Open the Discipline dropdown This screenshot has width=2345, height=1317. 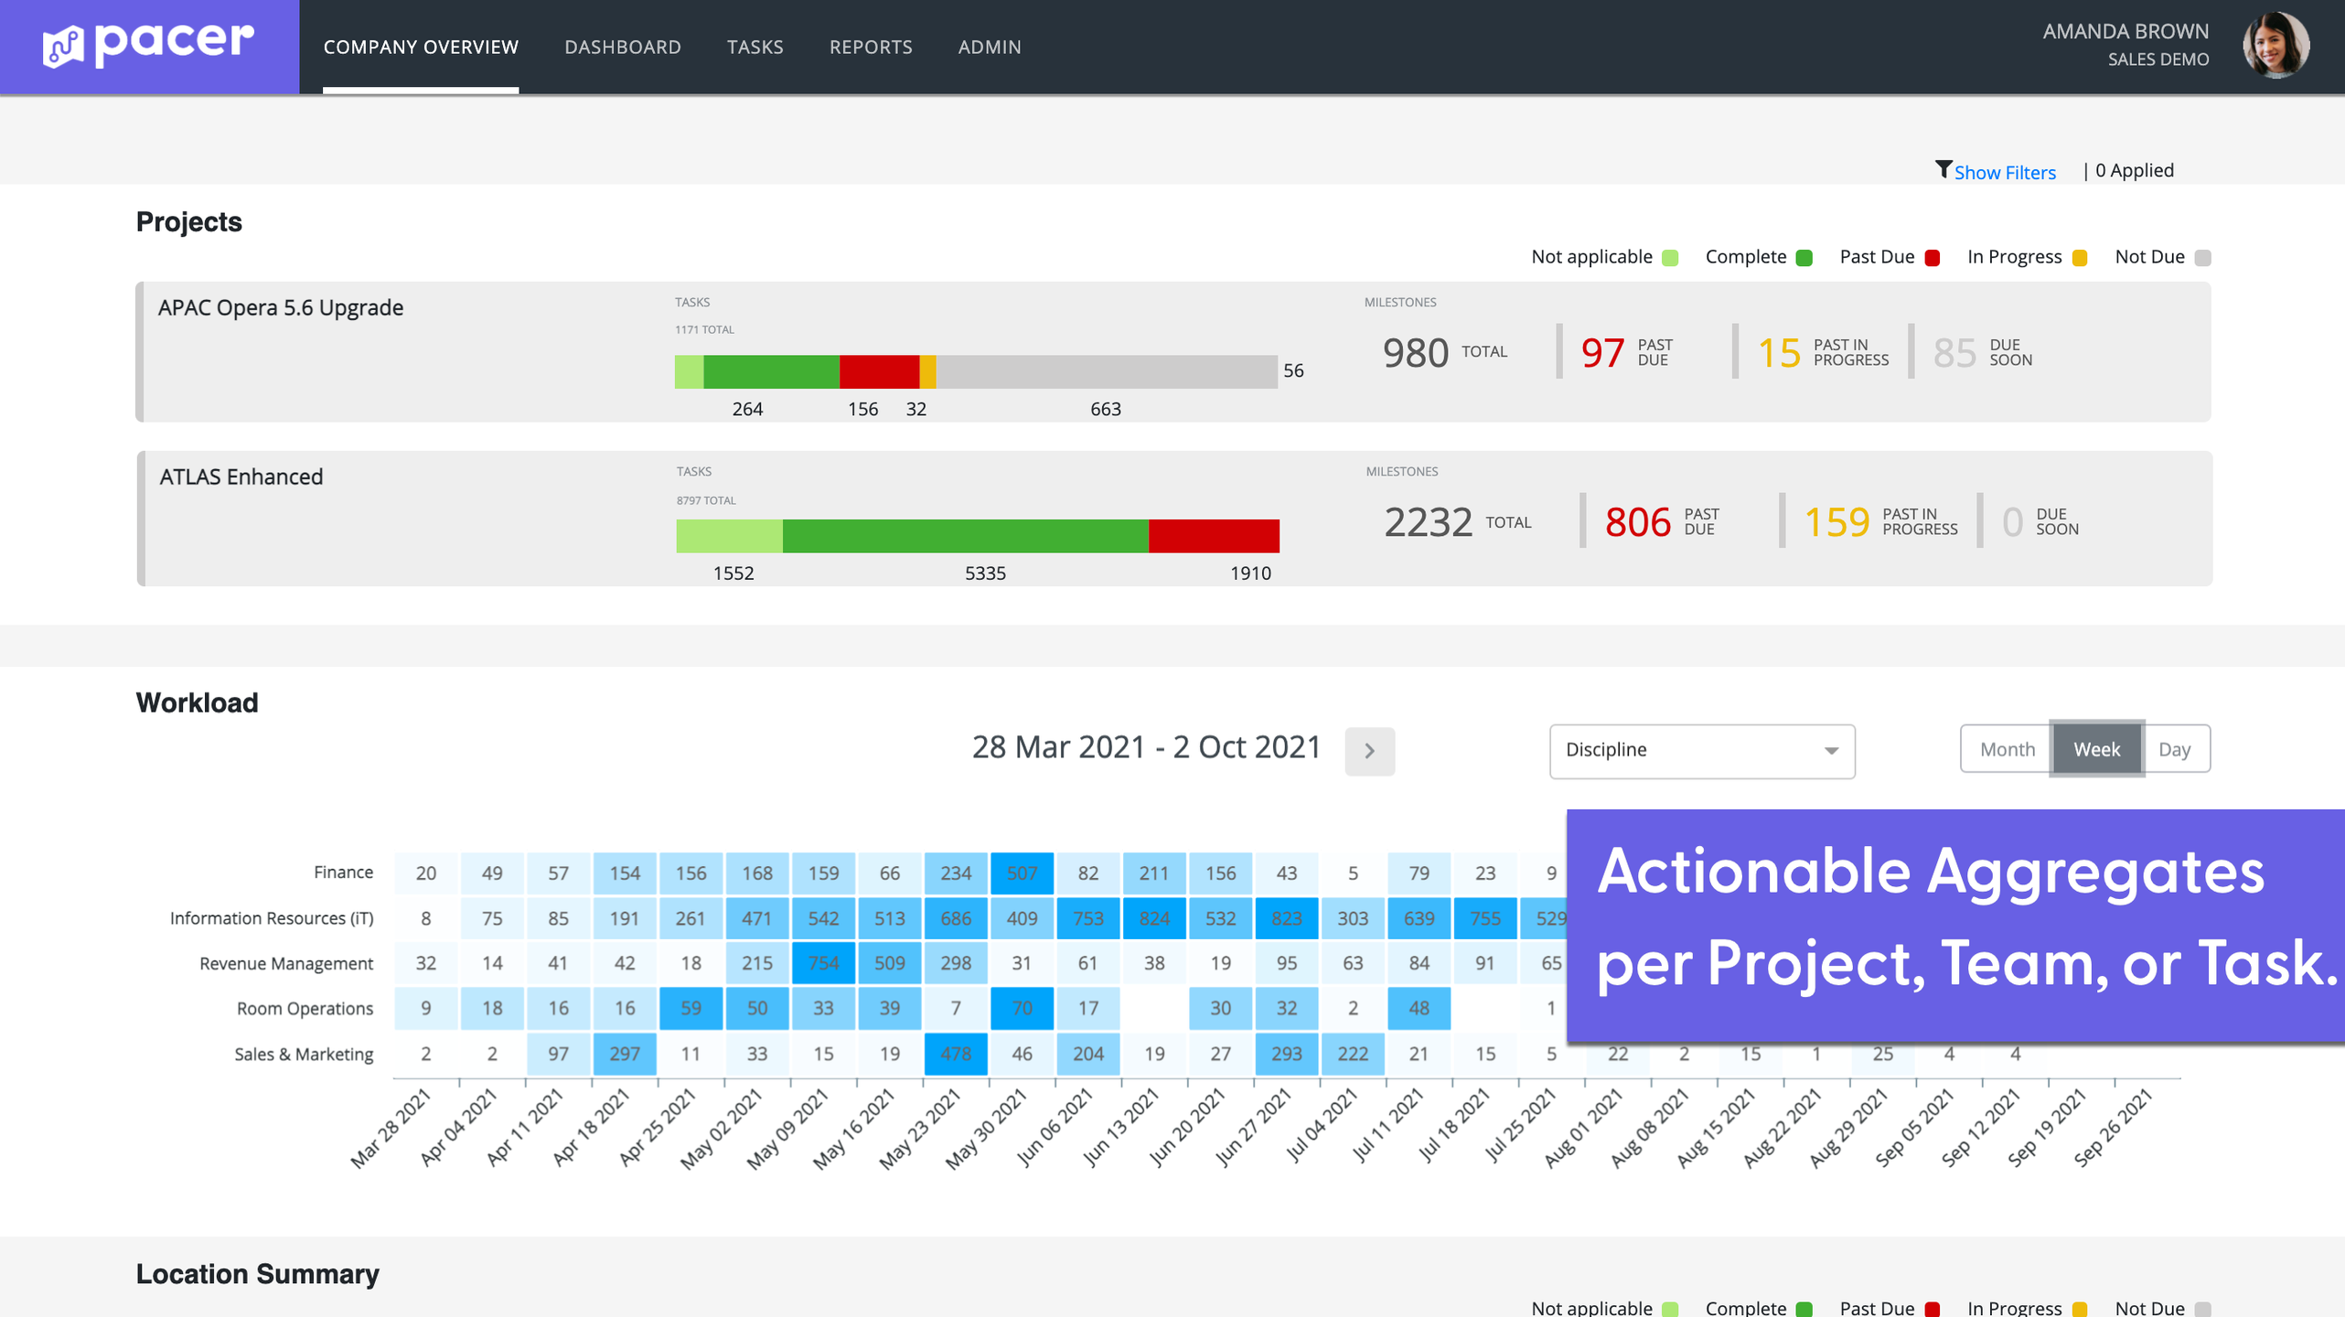tap(1701, 751)
